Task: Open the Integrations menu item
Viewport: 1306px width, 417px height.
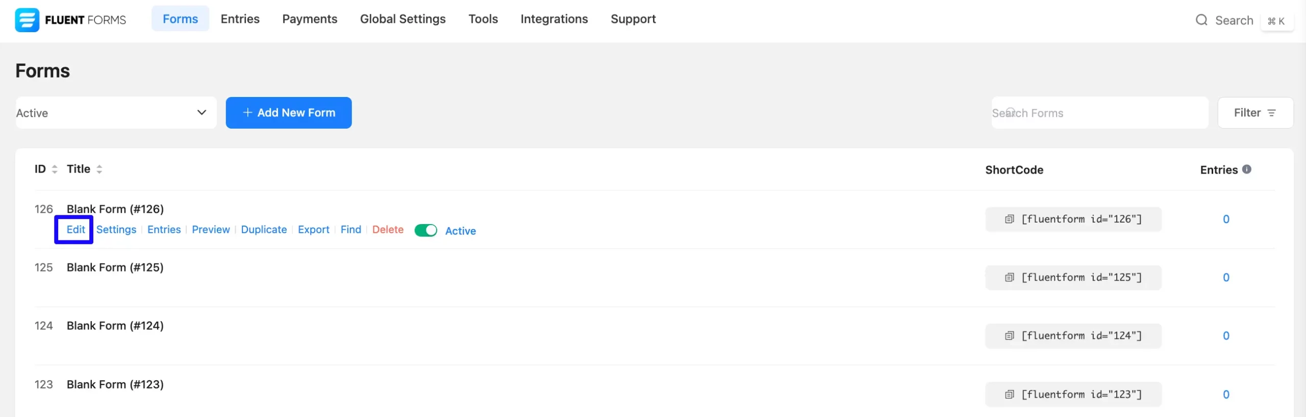Action: pos(554,19)
